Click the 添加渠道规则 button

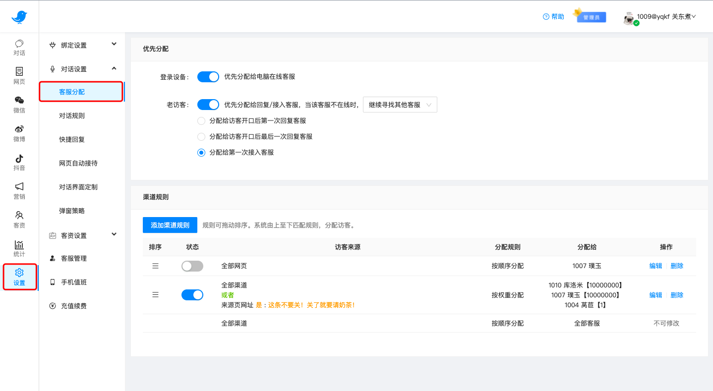170,224
